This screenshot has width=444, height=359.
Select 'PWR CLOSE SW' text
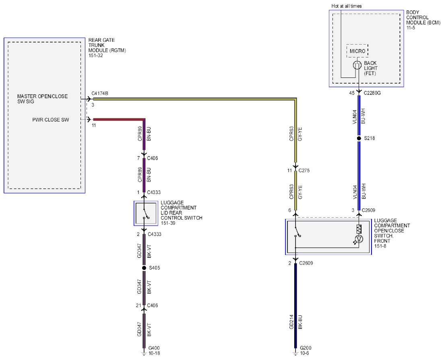(x=51, y=120)
